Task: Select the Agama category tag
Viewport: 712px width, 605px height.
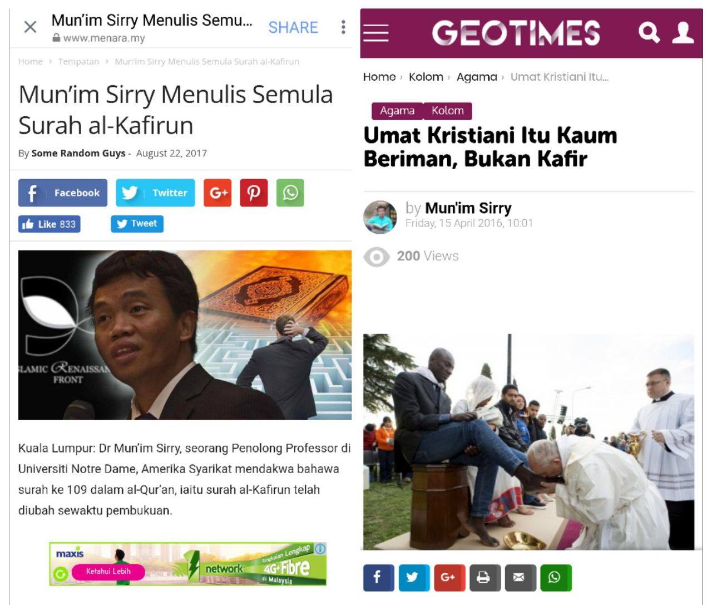Action: click(x=397, y=111)
